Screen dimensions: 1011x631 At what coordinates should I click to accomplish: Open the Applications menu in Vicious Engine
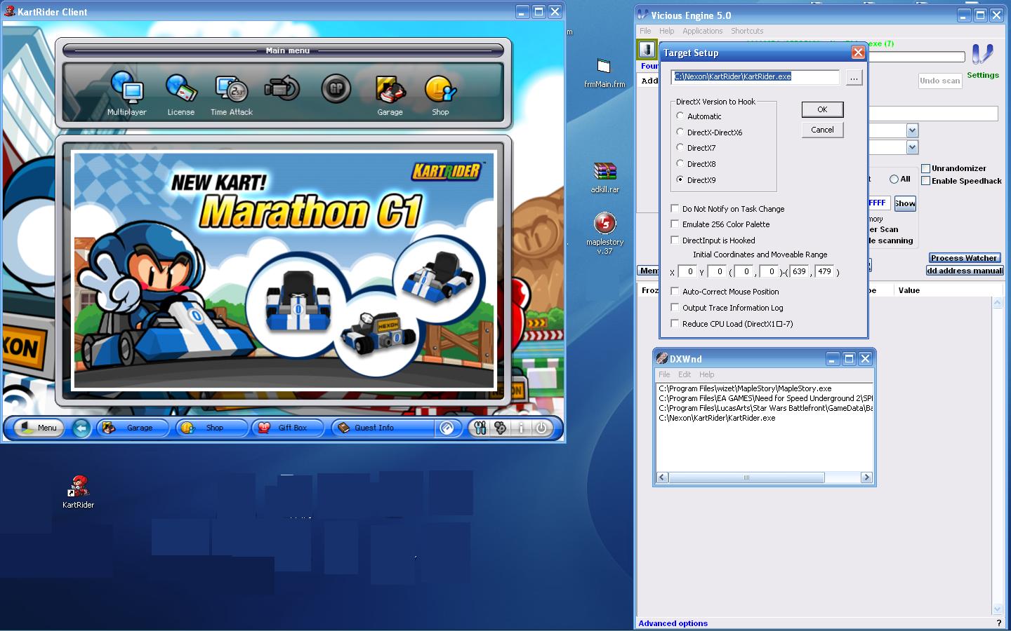(702, 31)
